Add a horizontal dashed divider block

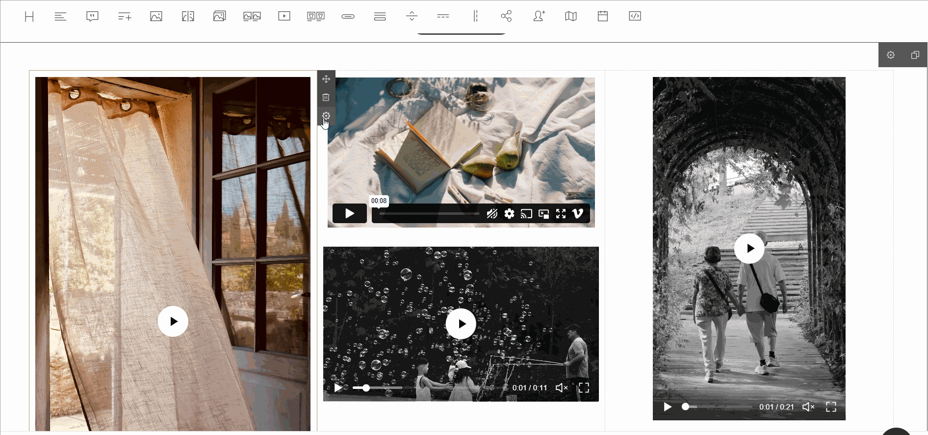pos(443,17)
